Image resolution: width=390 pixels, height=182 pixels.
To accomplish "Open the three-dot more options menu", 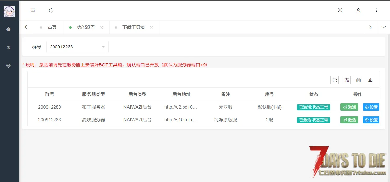I will pyautogui.click(x=376, y=10).
